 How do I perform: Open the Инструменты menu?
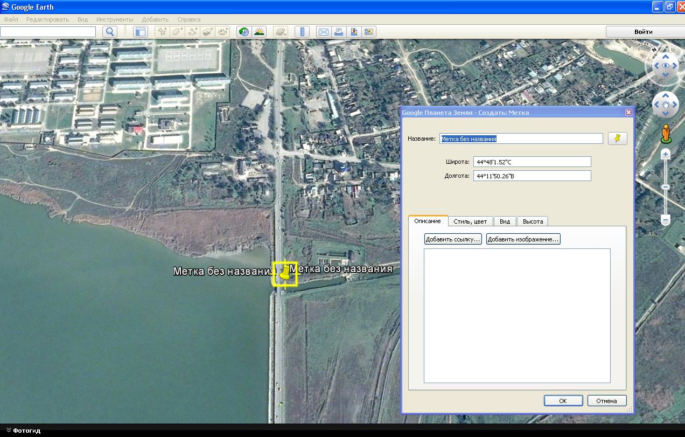(115, 19)
